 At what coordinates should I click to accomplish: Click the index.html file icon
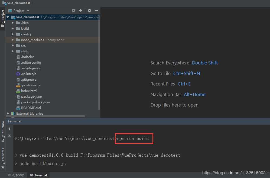(x=18, y=91)
